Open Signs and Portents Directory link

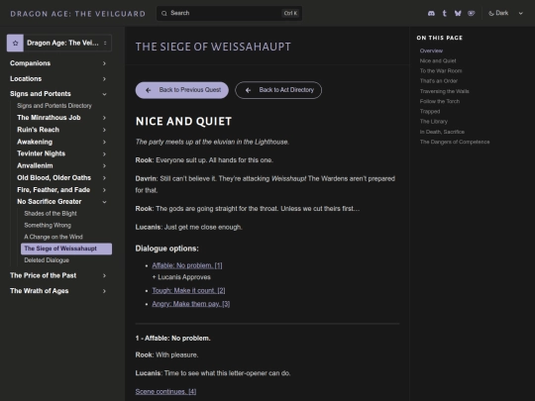54,106
